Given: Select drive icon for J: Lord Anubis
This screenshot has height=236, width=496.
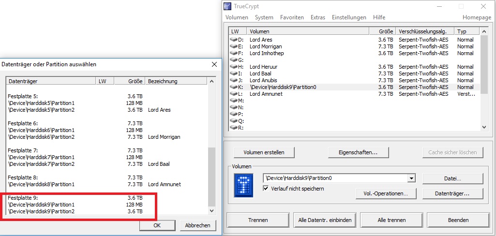Looking at the screenshot, I should (x=234, y=80).
